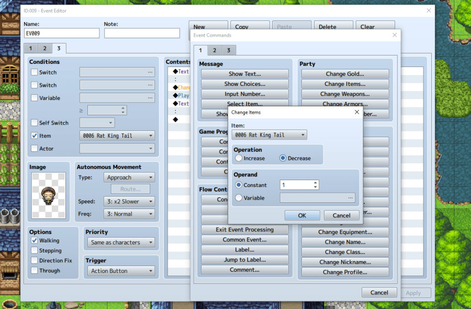Close the Event Commands window

click(395, 35)
